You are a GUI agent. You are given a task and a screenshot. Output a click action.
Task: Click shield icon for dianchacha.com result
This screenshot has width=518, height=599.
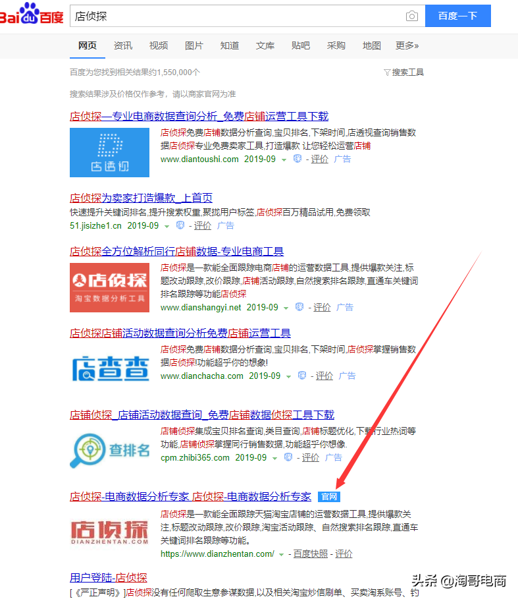pos(302,376)
